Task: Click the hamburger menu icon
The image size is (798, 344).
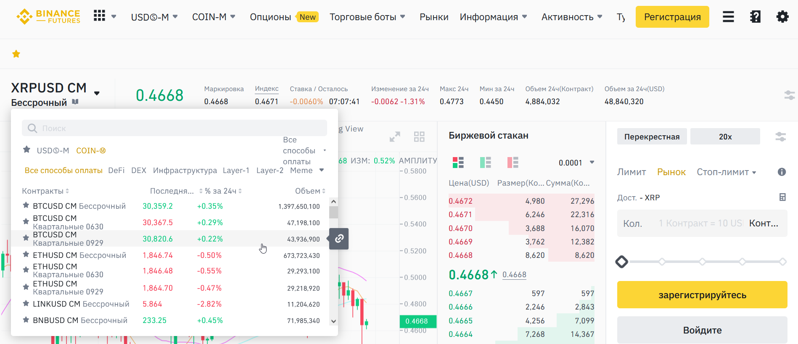Action: [x=728, y=17]
